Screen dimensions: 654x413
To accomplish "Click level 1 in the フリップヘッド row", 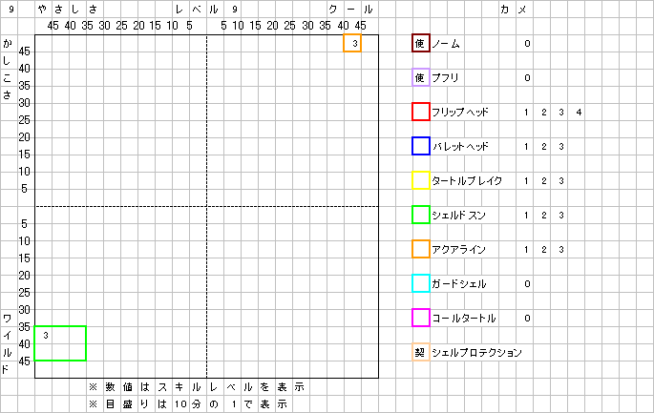I will pyautogui.click(x=526, y=113).
